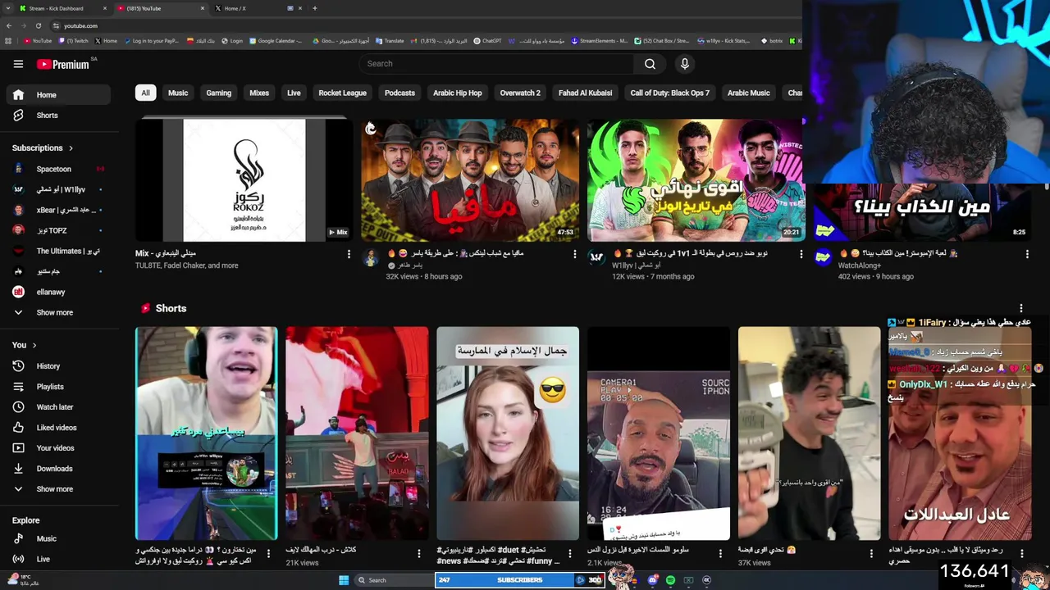Open the bald man in car Short
The height and width of the screenshot is (590, 1050).
point(658,433)
